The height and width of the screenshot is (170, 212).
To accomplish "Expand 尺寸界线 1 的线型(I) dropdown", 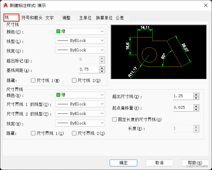I will click(x=80, y=104).
